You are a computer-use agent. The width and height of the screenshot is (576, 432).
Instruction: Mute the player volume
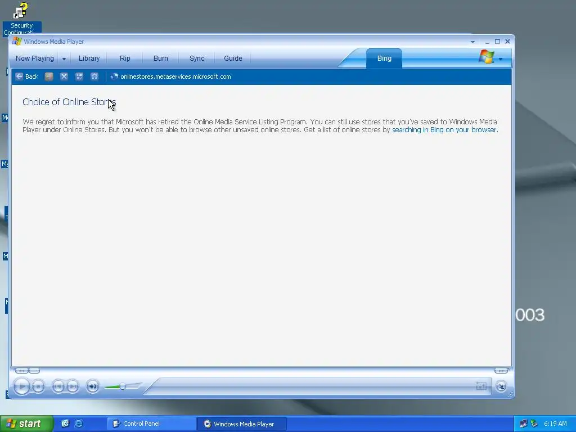pos(93,386)
